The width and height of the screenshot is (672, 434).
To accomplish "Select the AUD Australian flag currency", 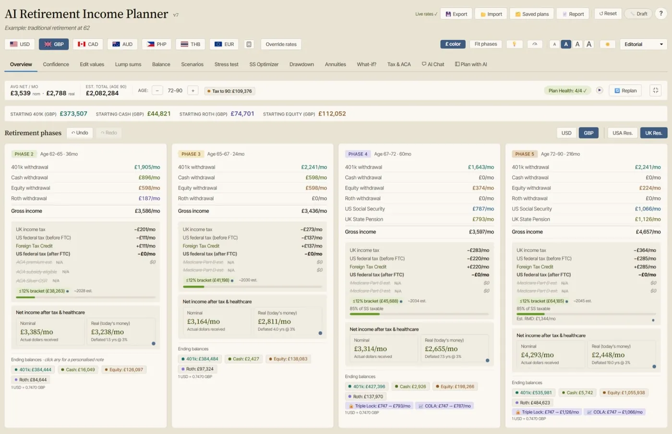I will click(122, 44).
